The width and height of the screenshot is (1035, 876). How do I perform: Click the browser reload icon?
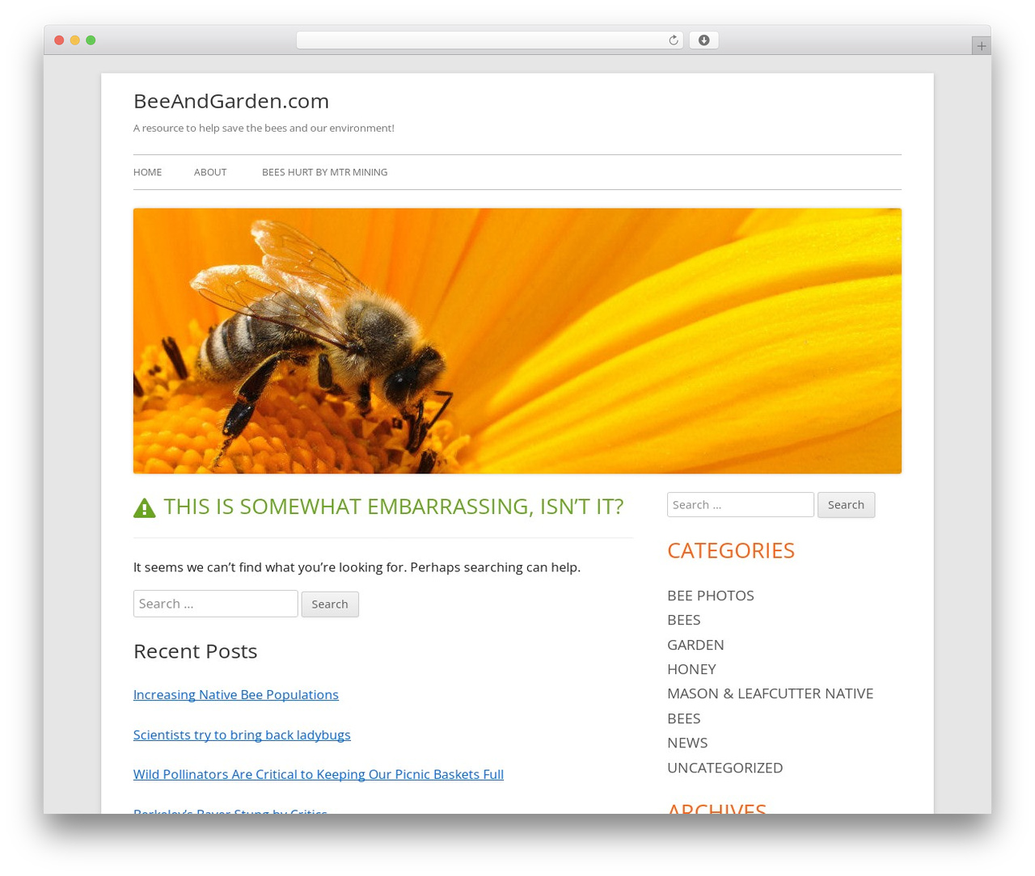tap(673, 40)
